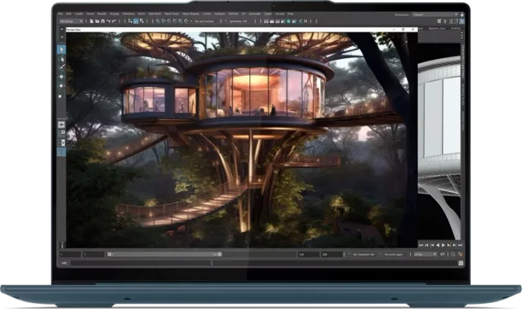This screenshot has height=309, width=522.
Task: Open the Hypershade round teal icon
Action: click(289, 22)
